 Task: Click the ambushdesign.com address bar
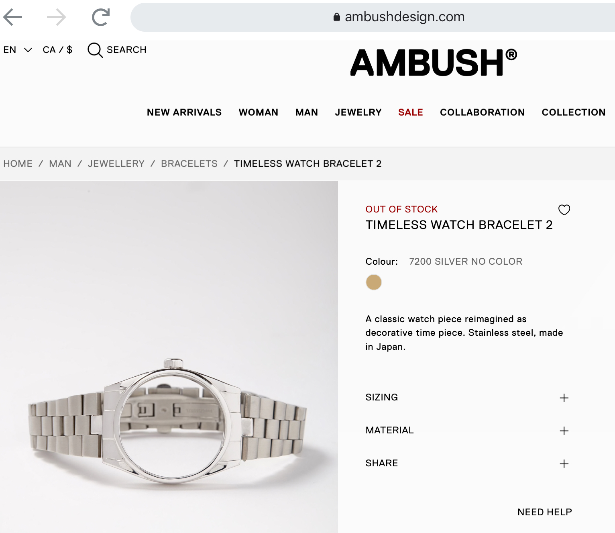(373, 17)
